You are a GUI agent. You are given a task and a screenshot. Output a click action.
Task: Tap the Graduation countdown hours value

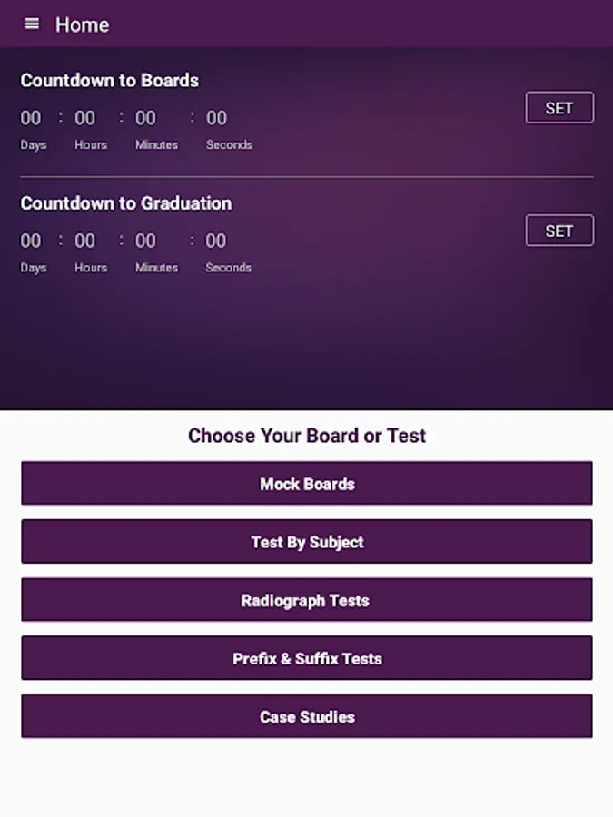84,241
